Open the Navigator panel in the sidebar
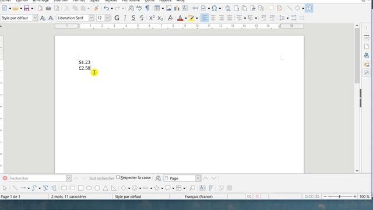373x210 pixels. point(367,72)
